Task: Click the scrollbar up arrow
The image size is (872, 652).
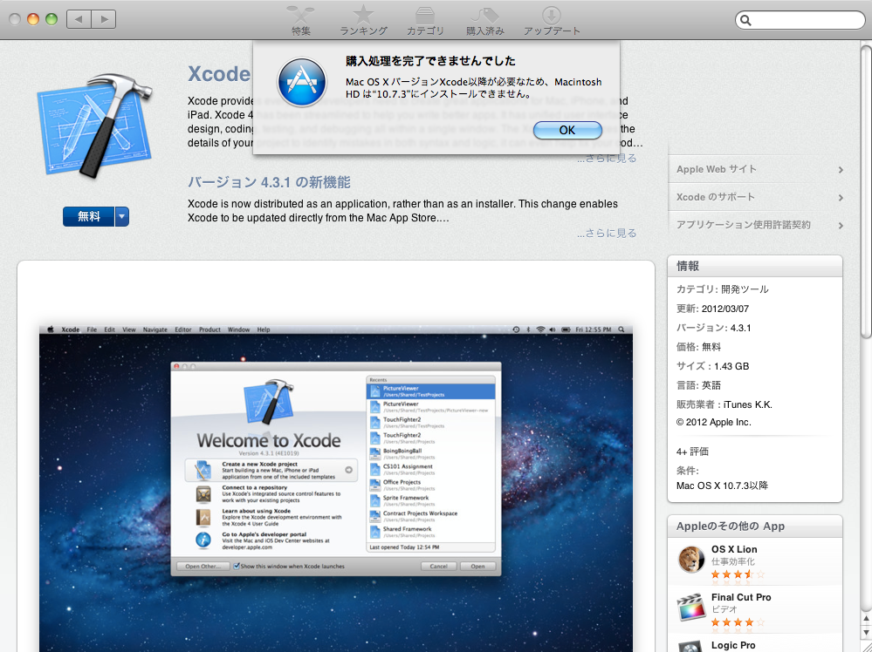Action: 866,619
